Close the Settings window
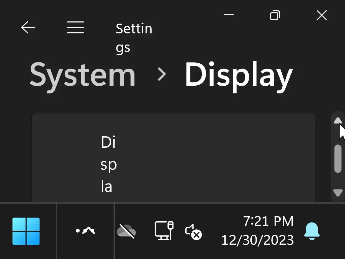 click(x=322, y=15)
